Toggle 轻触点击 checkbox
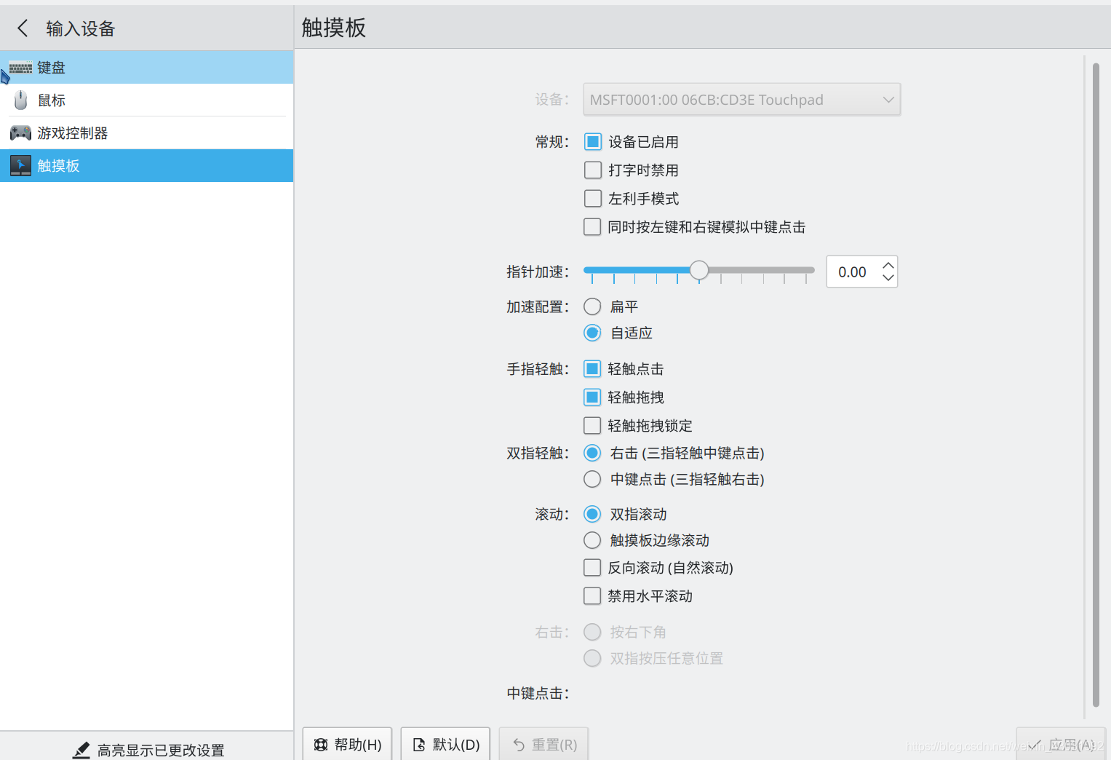Viewport: 1111px width, 760px height. click(592, 369)
